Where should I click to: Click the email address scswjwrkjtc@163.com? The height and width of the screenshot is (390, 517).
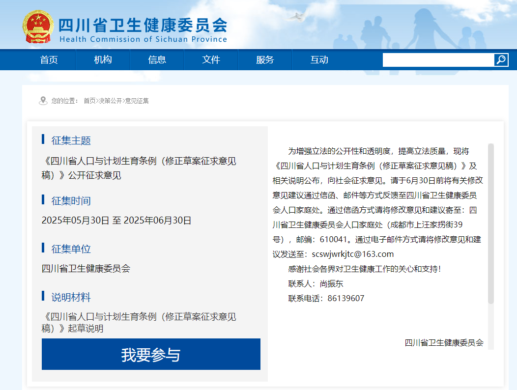click(353, 254)
